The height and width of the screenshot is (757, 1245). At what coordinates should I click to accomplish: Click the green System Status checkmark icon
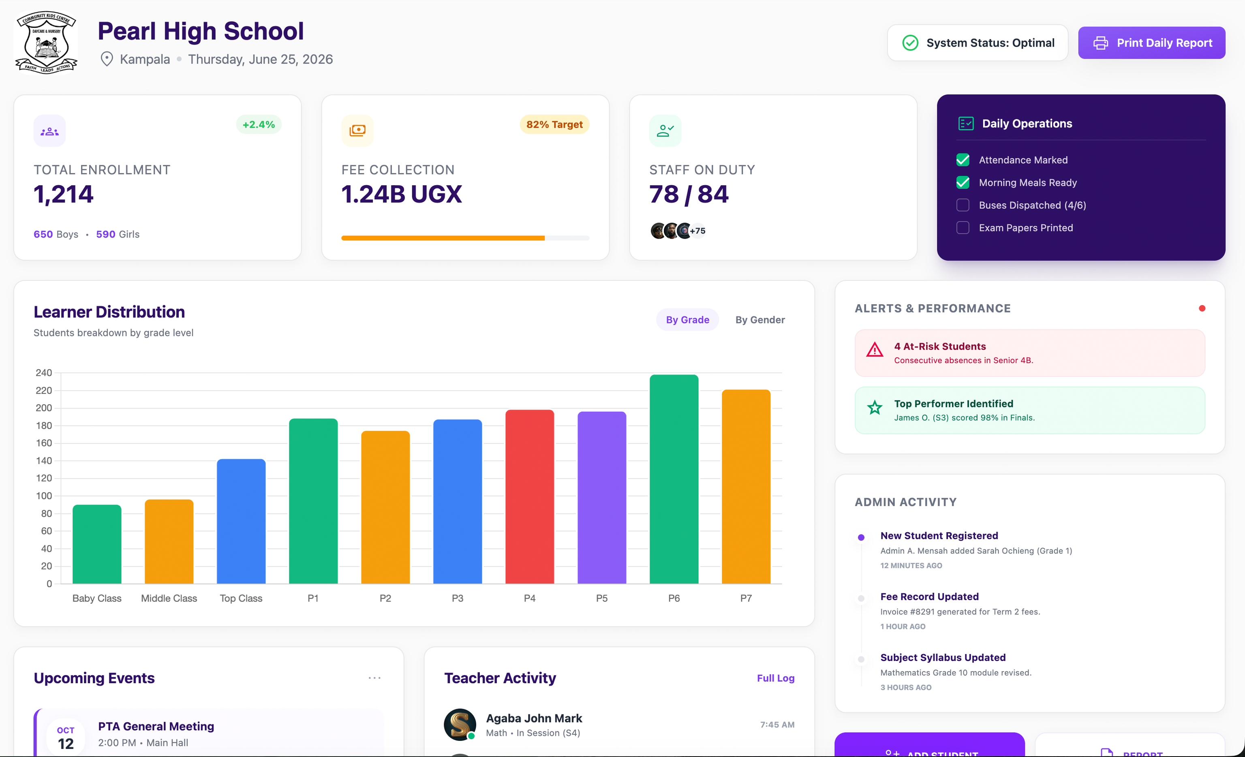click(910, 43)
